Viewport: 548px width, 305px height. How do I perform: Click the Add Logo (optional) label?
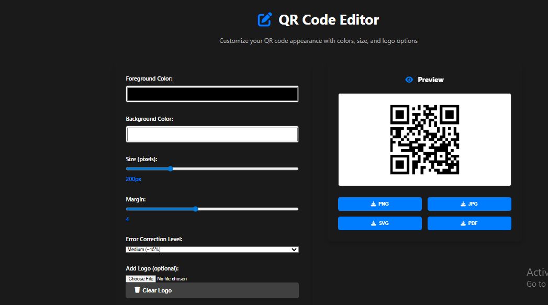click(x=152, y=268)
